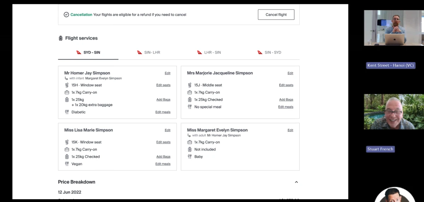424x202 pixels.
Task: Click meal icon beside Diabetic
Action: click(67, 112)
